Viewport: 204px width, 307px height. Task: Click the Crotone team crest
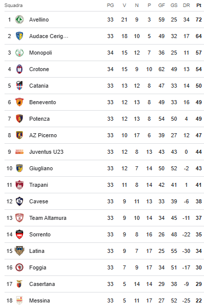pyautogui.click(x=19, y=69)
